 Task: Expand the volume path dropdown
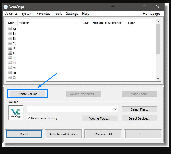116,109
